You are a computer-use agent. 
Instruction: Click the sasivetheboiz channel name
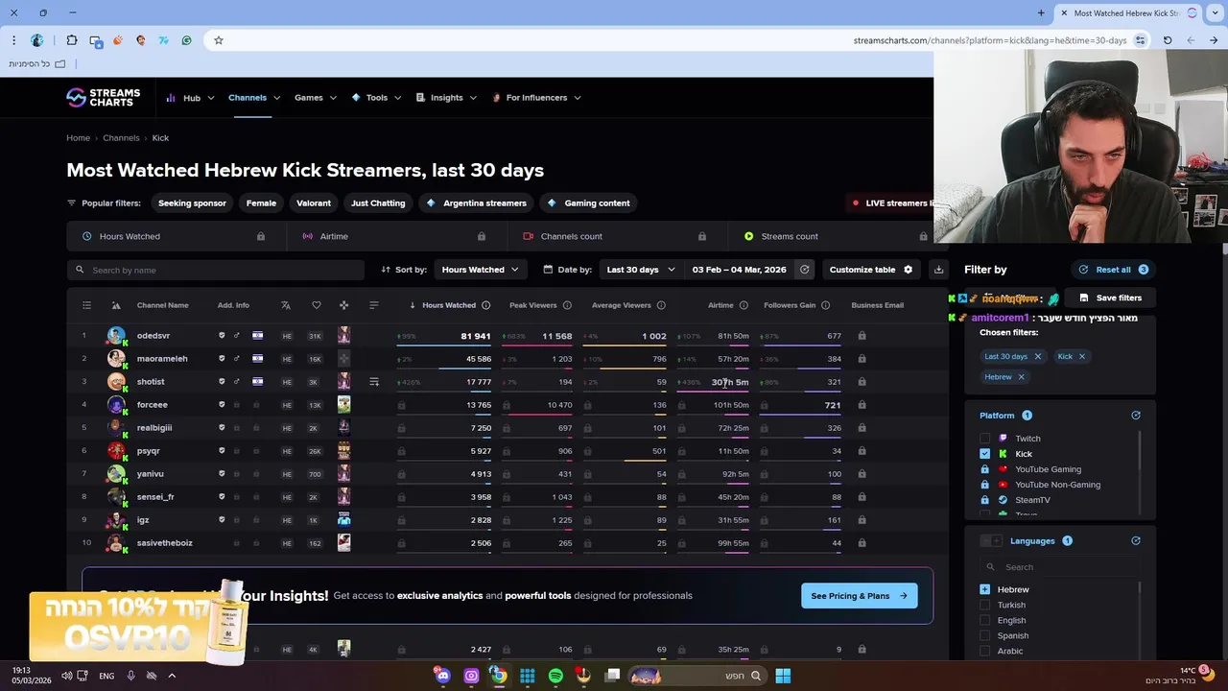[x=165, y=543]
